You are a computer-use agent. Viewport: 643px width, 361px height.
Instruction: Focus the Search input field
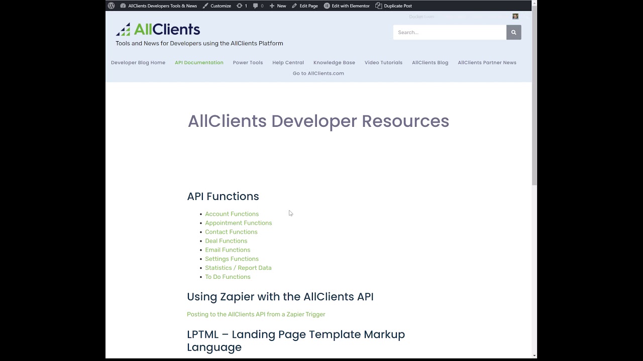(x=450, y=32)
